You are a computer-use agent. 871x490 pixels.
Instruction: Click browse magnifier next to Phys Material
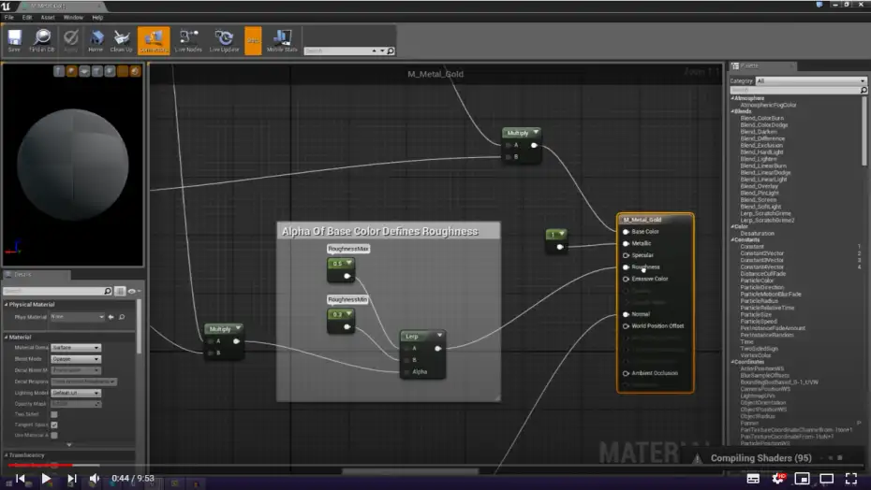click(122, 317)
